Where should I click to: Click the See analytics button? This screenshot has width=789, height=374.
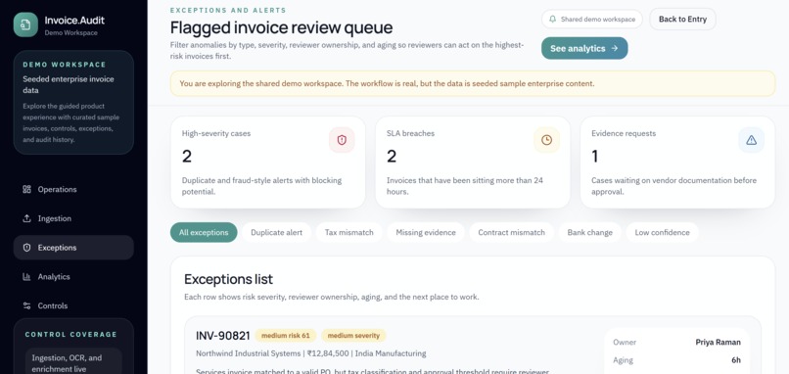584,48
